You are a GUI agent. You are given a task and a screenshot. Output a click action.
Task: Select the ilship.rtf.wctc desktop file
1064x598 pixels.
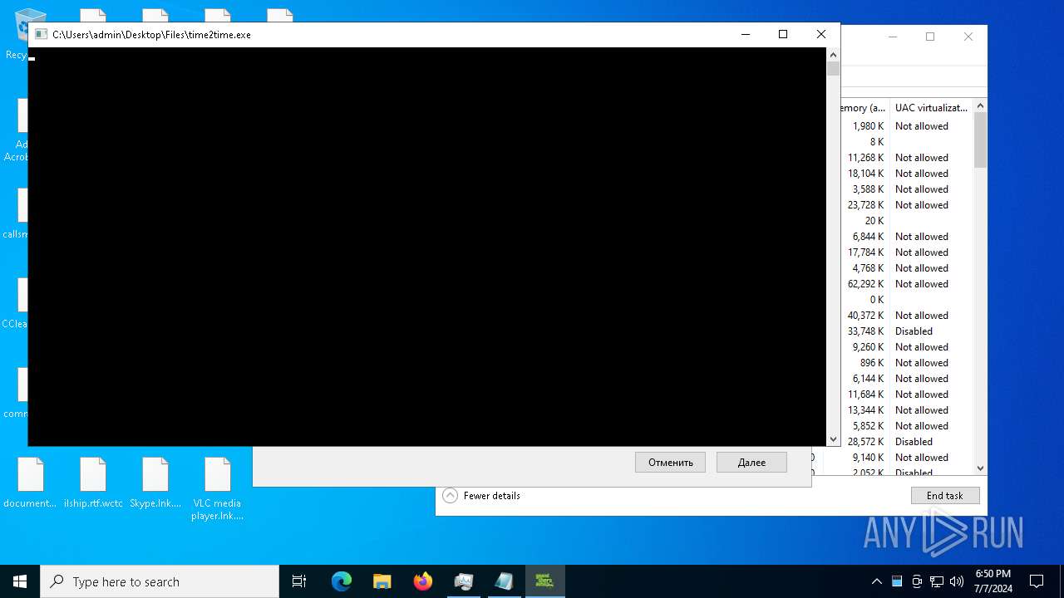click(x=93, y=483)
